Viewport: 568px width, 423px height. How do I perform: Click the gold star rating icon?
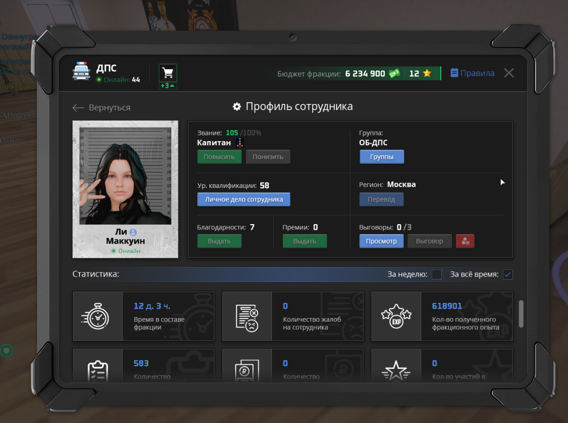427,73
